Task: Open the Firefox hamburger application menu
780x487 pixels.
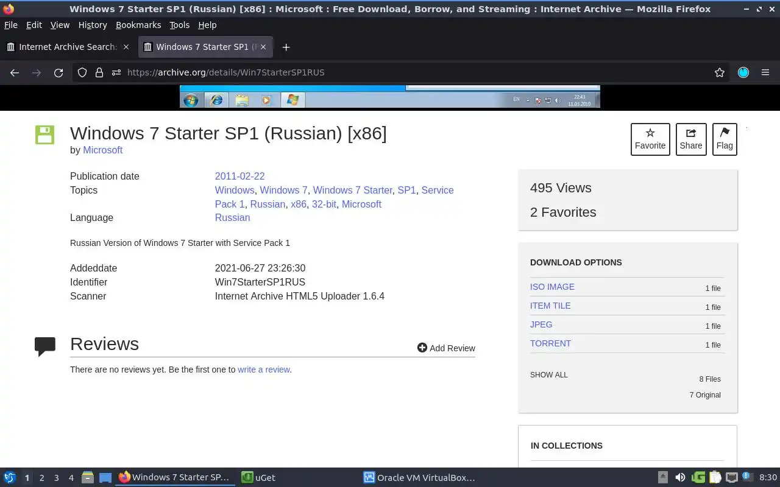Action: 765,72
